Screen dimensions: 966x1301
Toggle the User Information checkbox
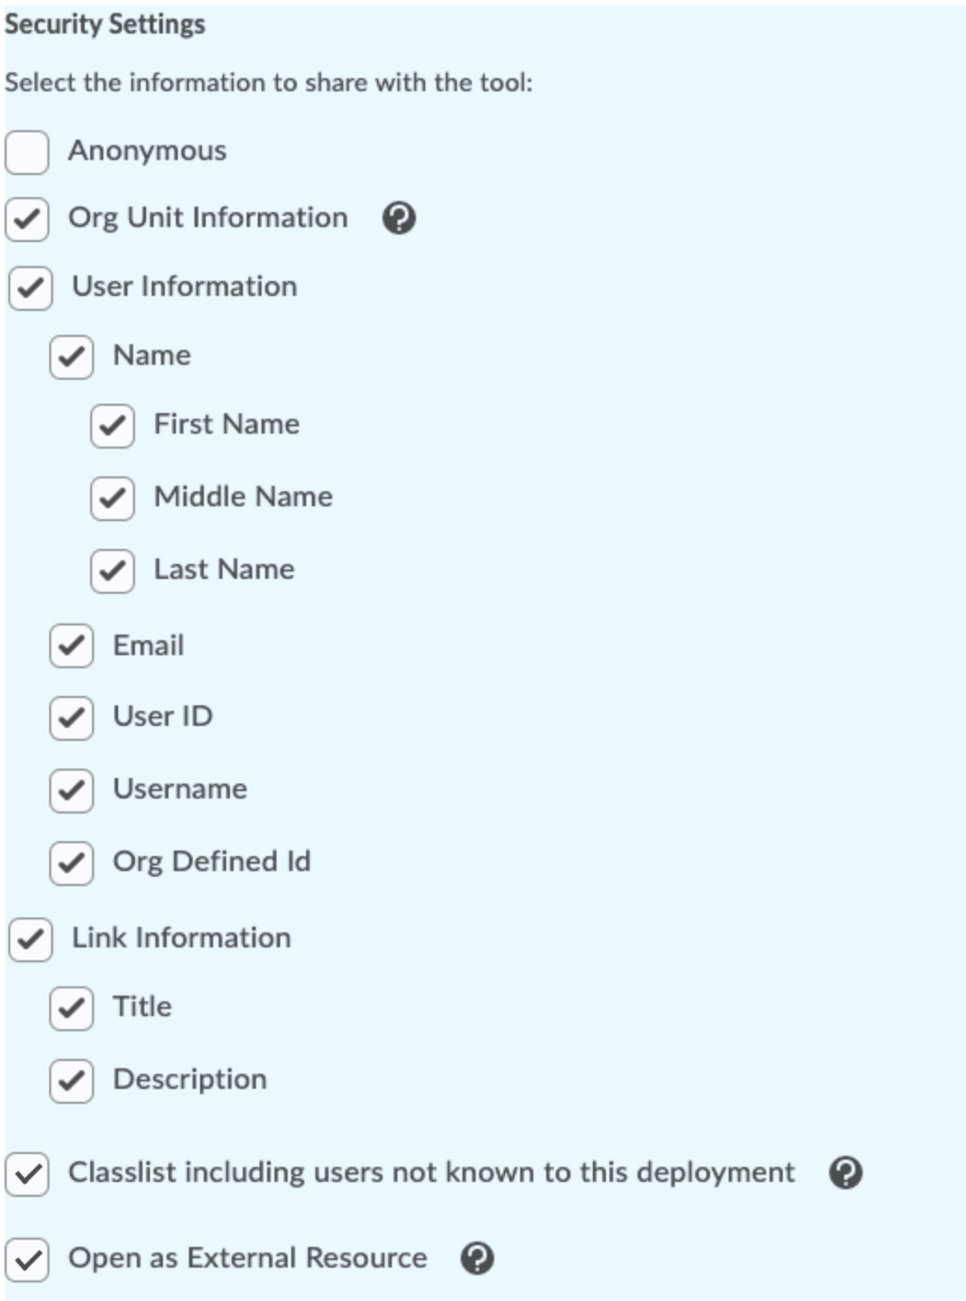pyautogui.click(x=31, y=288)
